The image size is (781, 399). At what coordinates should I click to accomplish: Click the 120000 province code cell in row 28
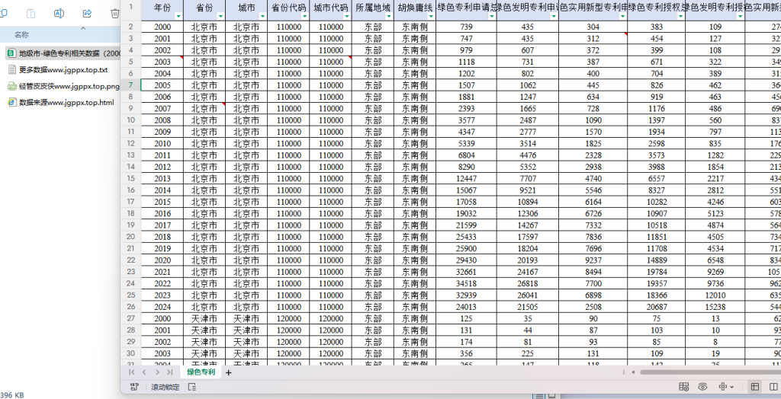(288, 330)
